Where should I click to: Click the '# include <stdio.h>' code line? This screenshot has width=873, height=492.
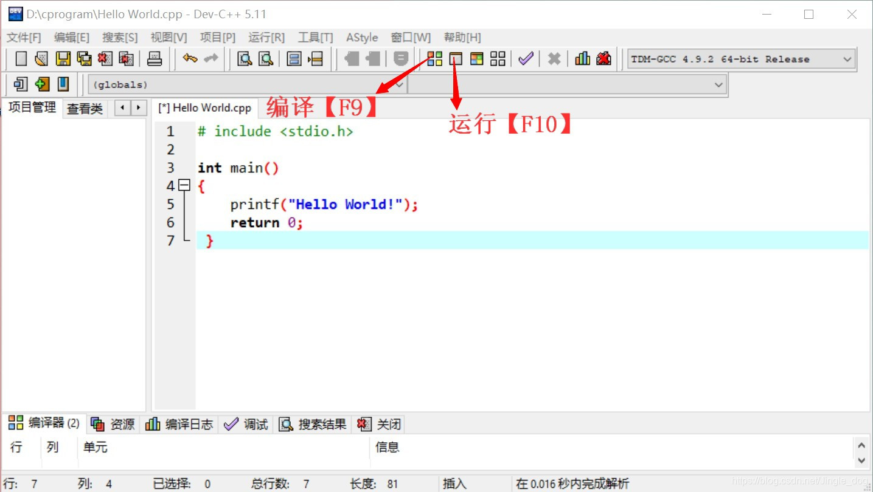click(x=275, y=131)
